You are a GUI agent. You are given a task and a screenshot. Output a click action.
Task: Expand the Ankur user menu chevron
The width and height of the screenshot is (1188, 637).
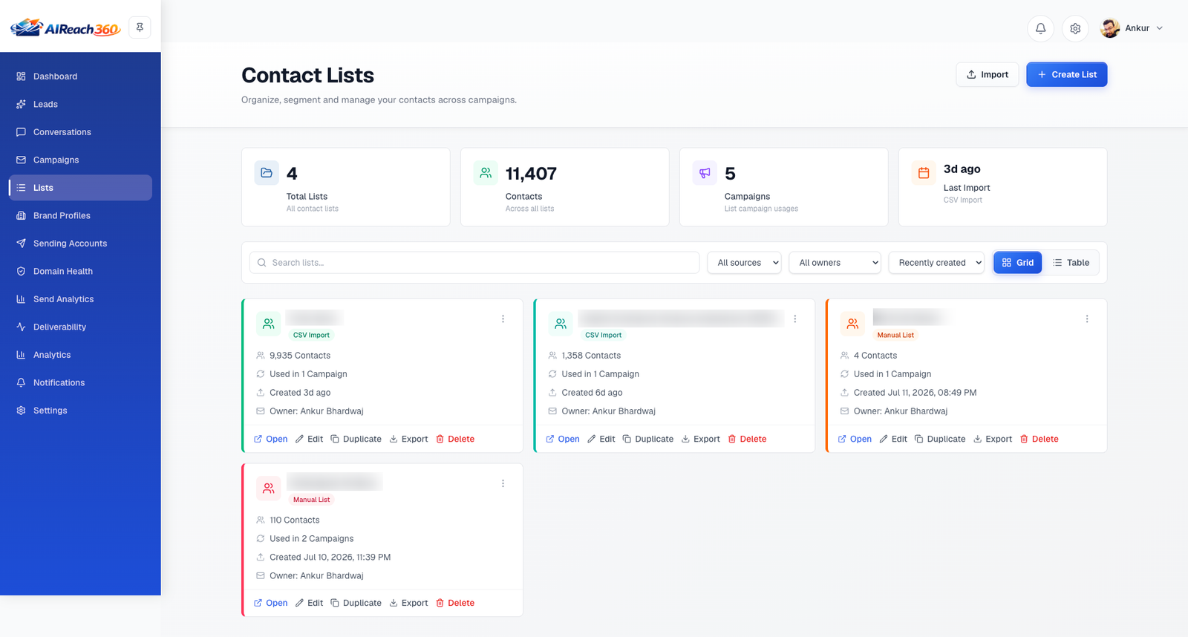click(x=1160, y=28)
